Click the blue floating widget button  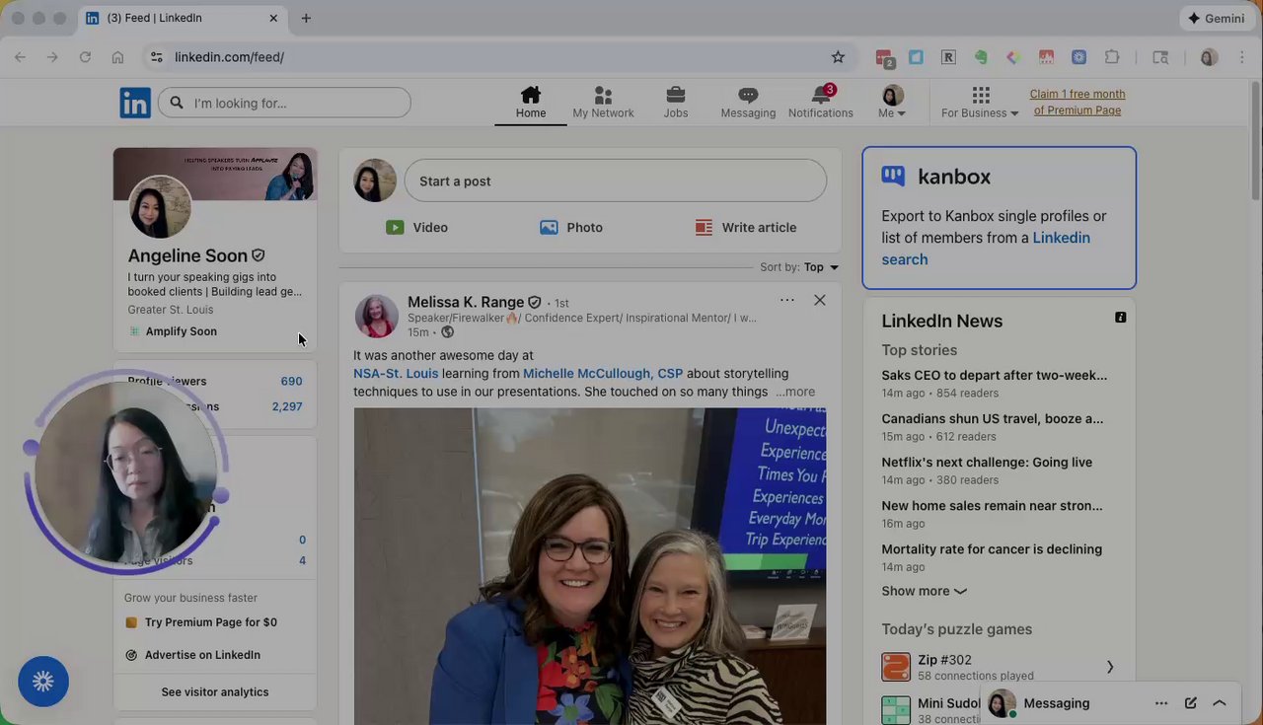43,682
